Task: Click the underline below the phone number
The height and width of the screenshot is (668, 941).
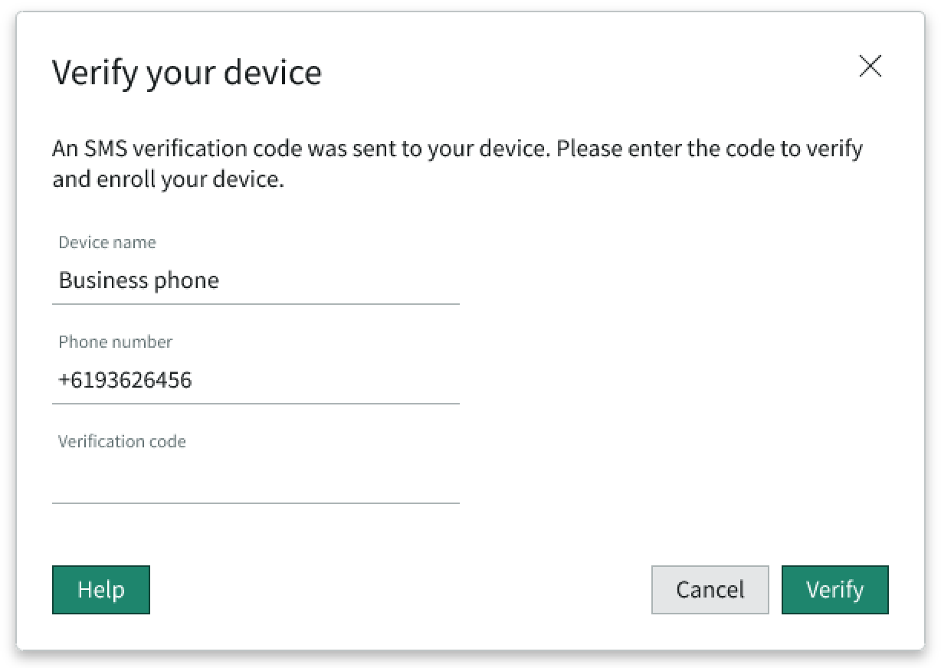Action: point(255,403)
